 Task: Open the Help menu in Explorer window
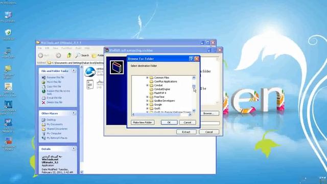click(87, 48)
